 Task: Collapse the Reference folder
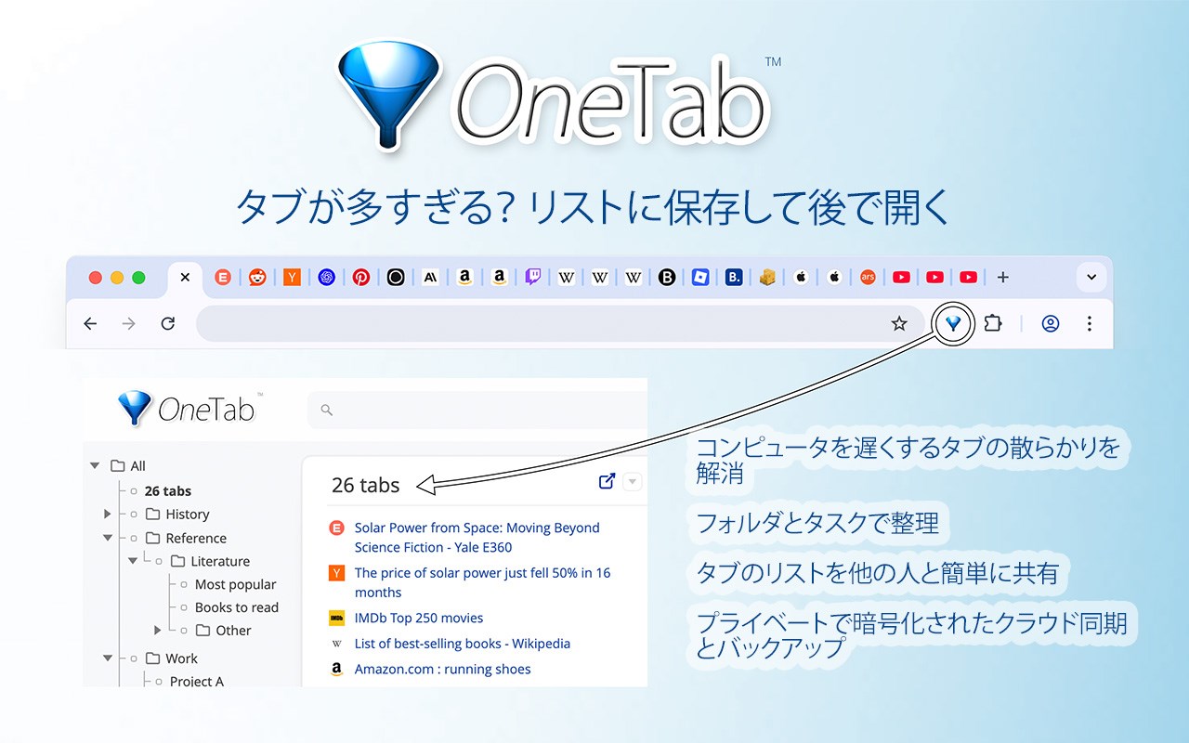click(108, 538)
